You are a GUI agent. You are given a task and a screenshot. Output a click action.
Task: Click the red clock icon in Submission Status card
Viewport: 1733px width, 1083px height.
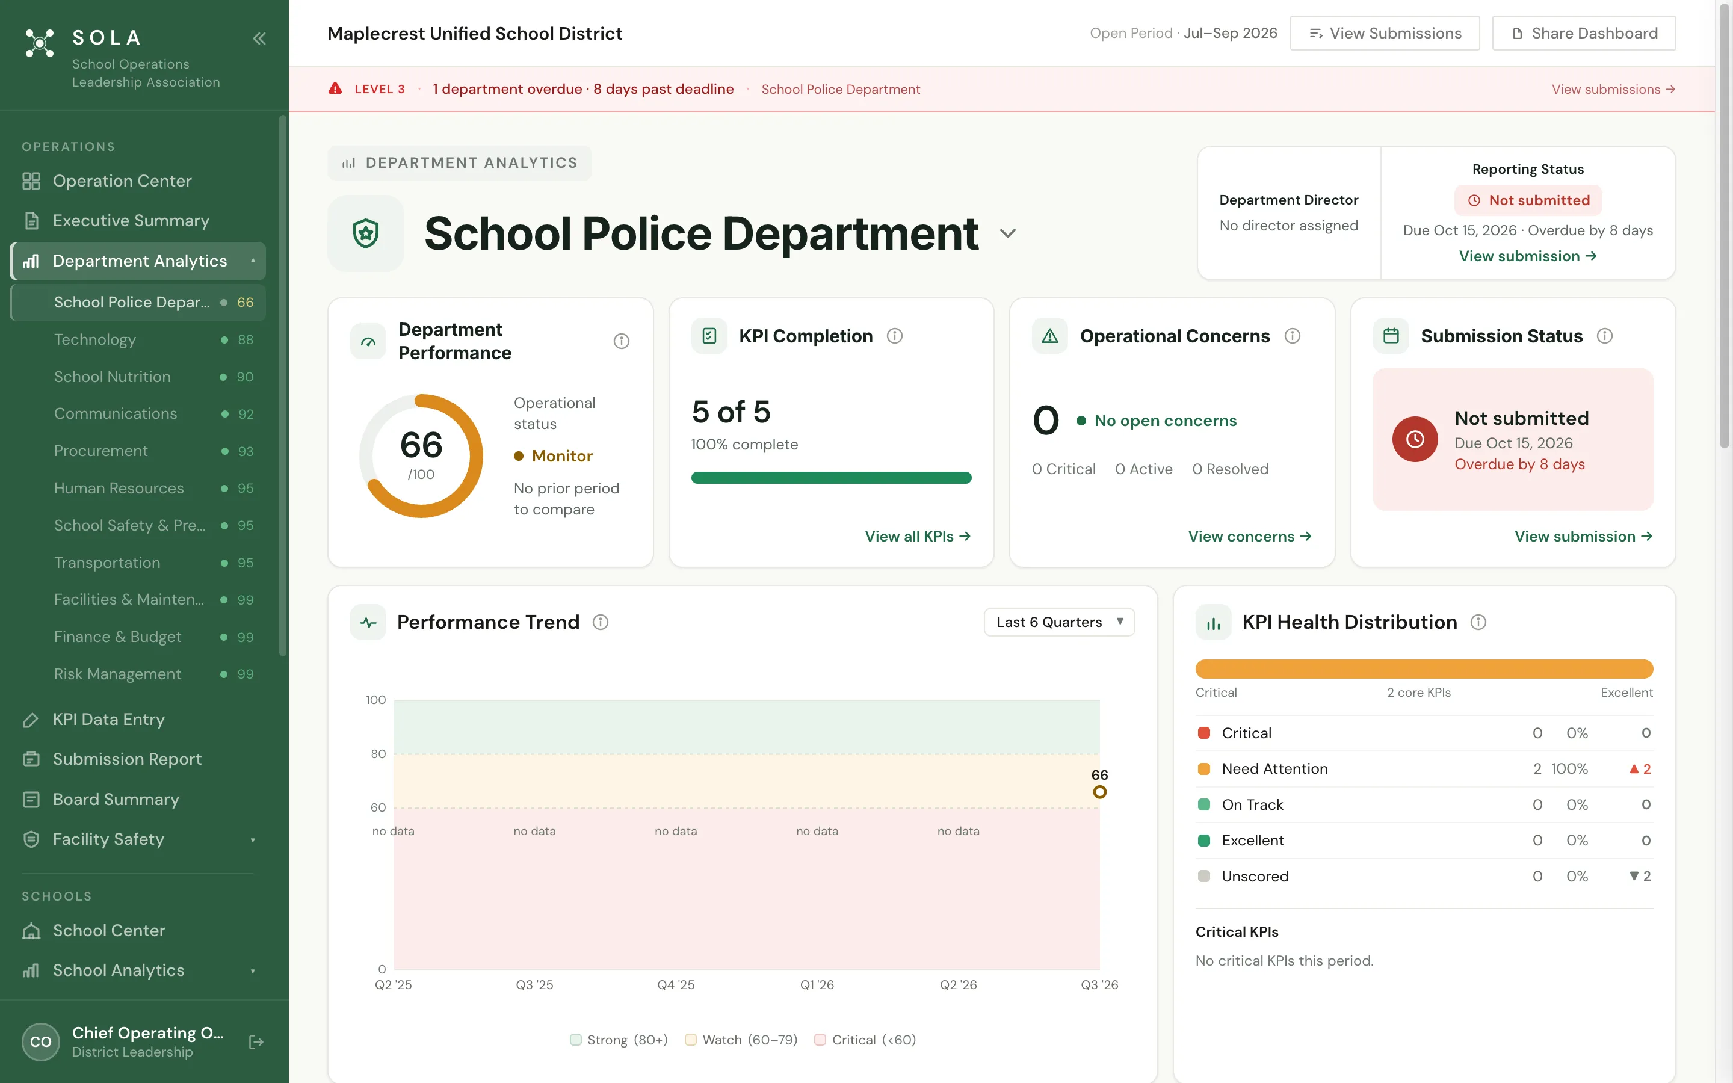1414,439
